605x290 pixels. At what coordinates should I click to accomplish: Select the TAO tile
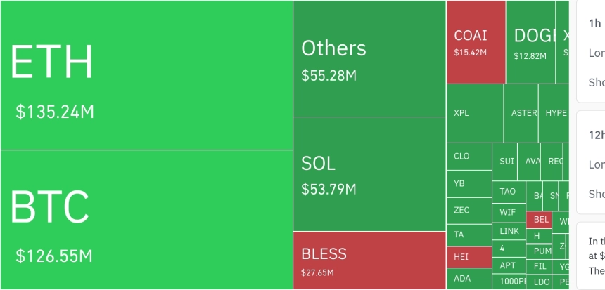(508, 191)
